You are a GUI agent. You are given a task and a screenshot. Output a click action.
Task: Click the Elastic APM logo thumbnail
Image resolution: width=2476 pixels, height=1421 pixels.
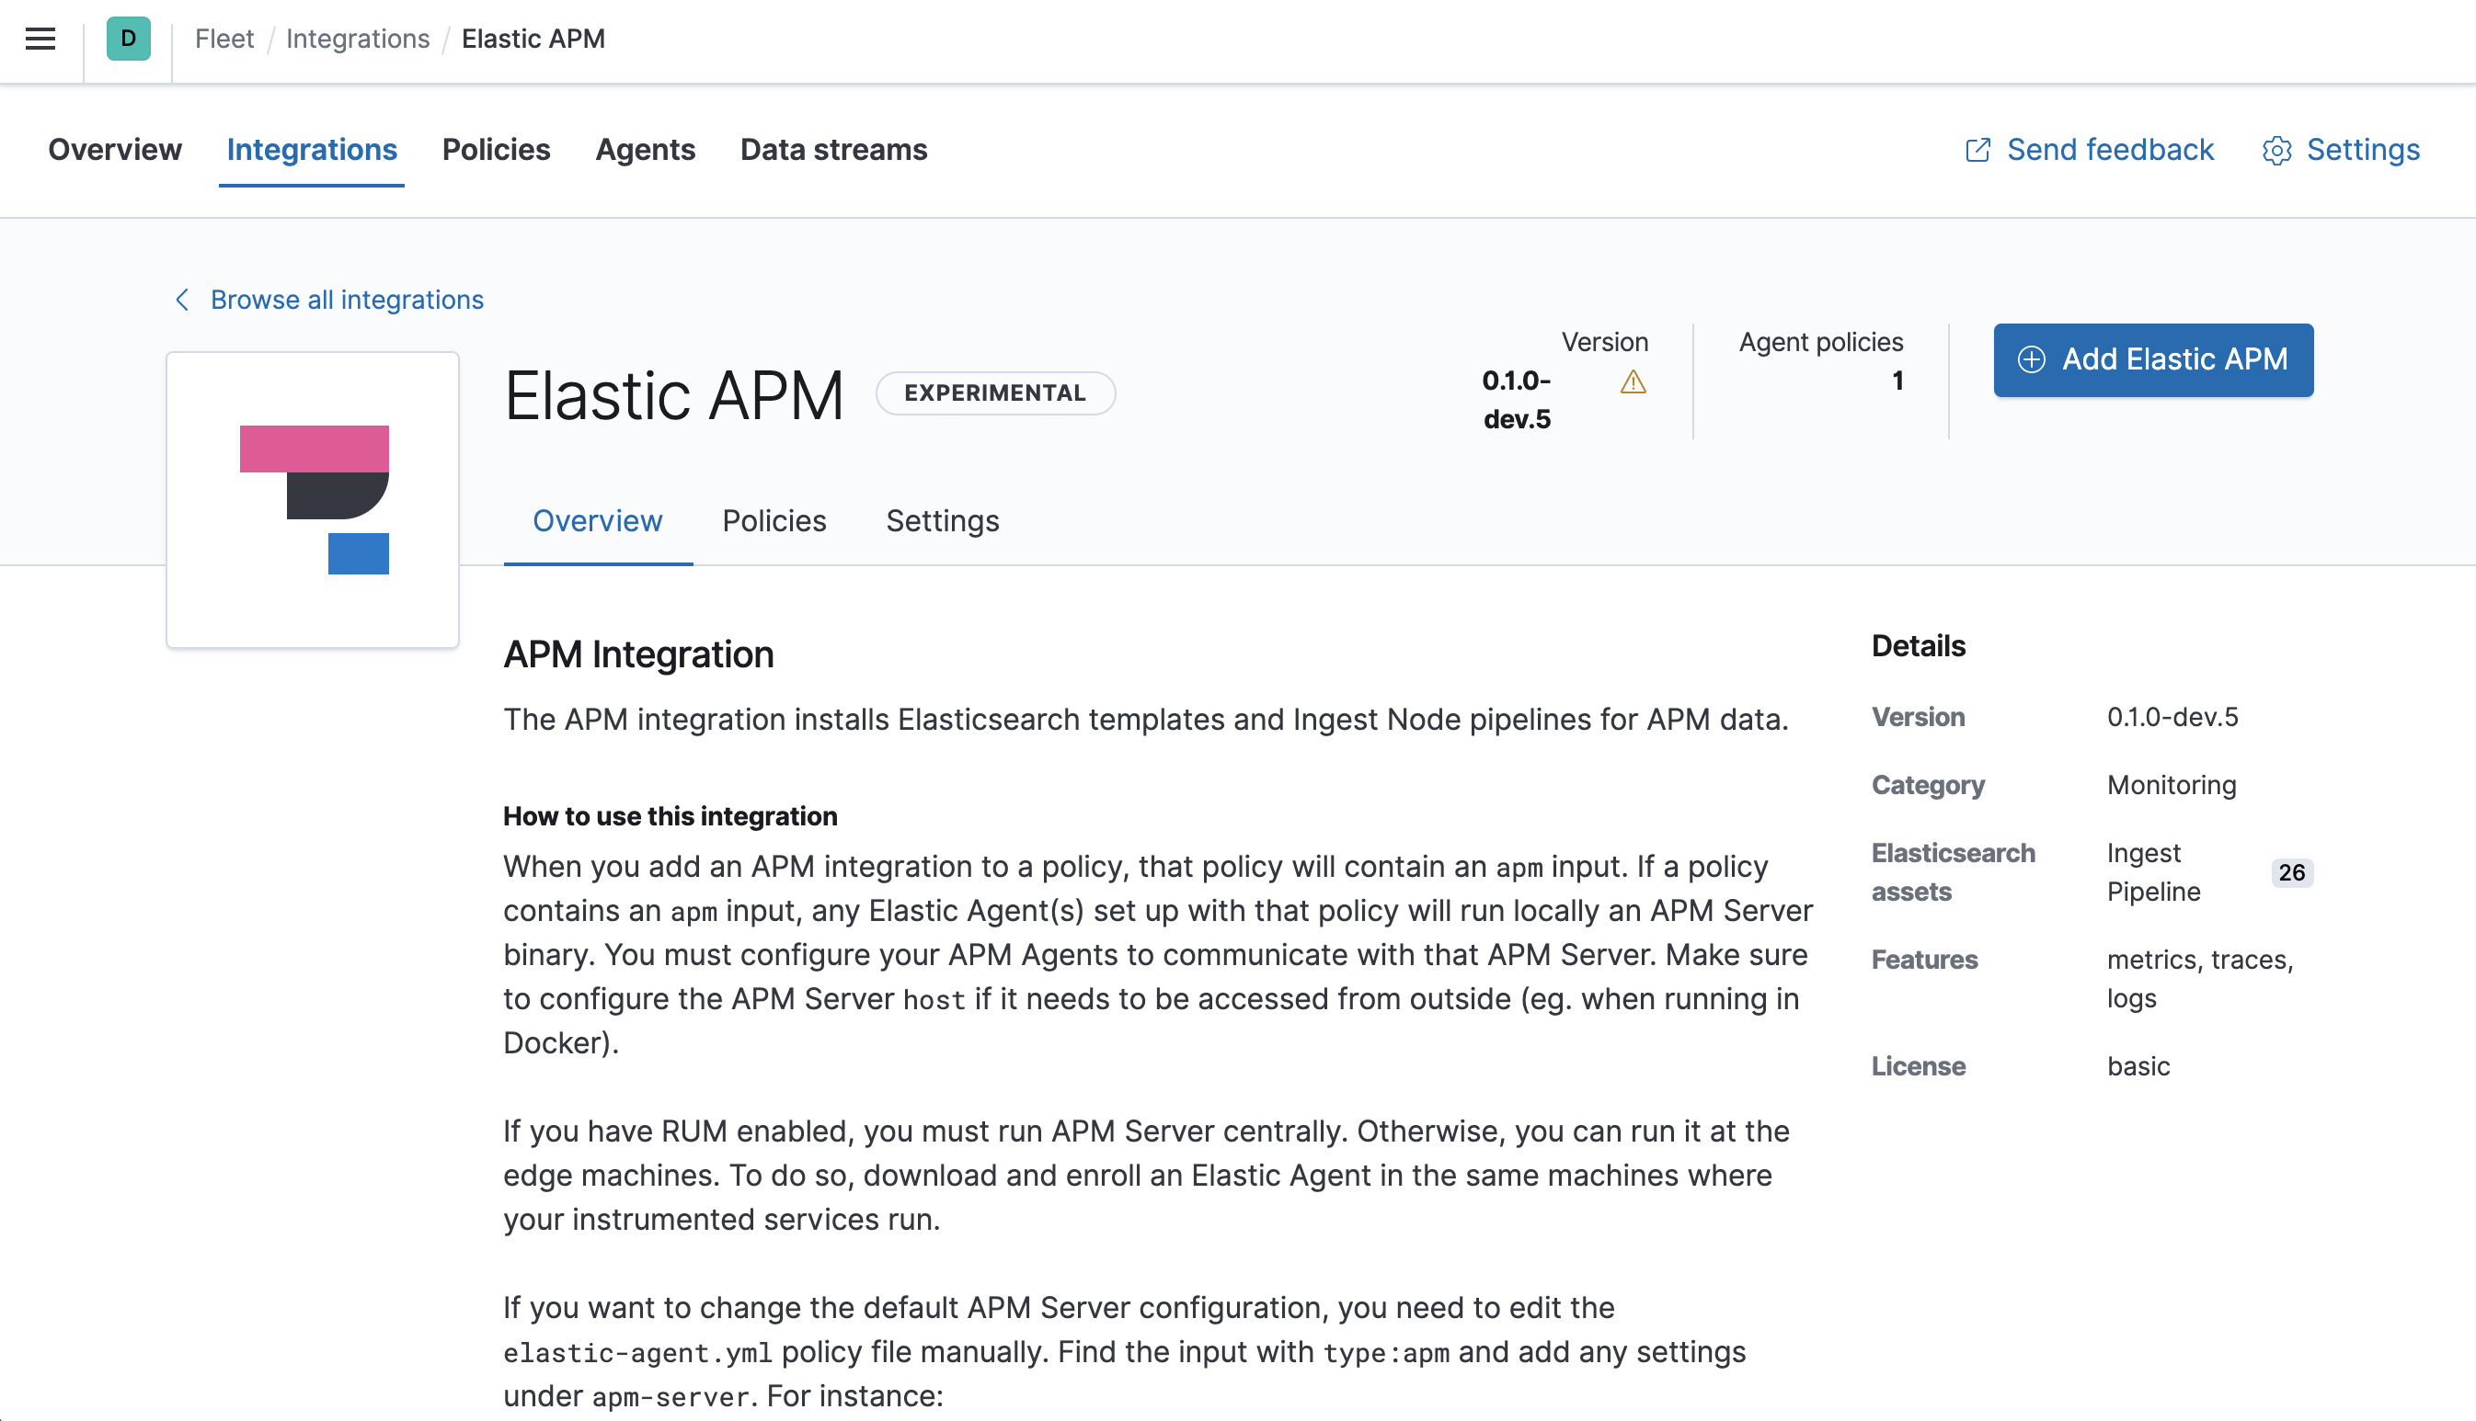(x=312, y=499)
